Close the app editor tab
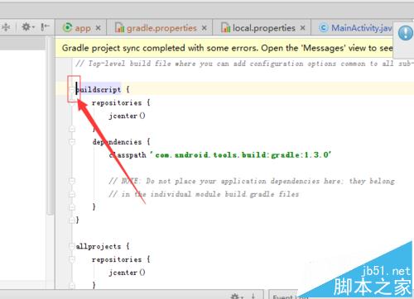This screenshot has width=414, height=299. point(99,28)
